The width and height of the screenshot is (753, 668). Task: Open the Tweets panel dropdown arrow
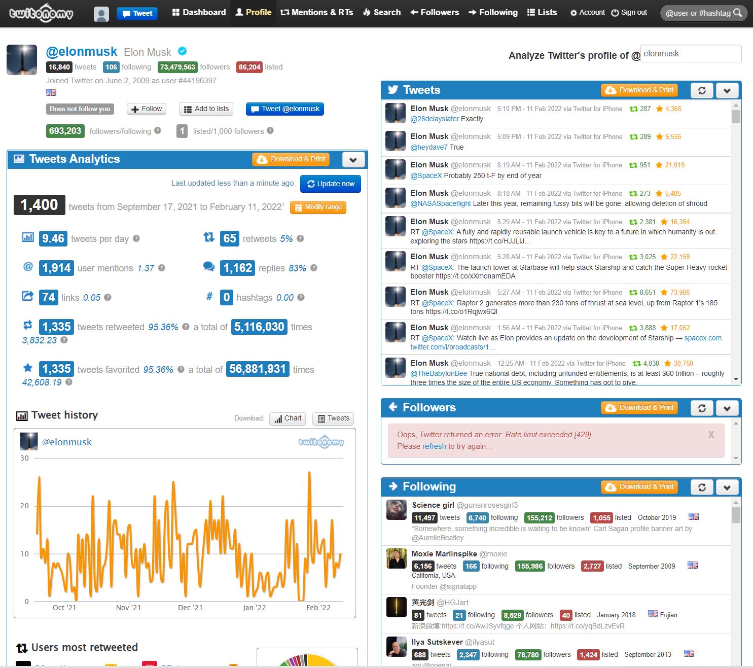(x=727, y=90)
